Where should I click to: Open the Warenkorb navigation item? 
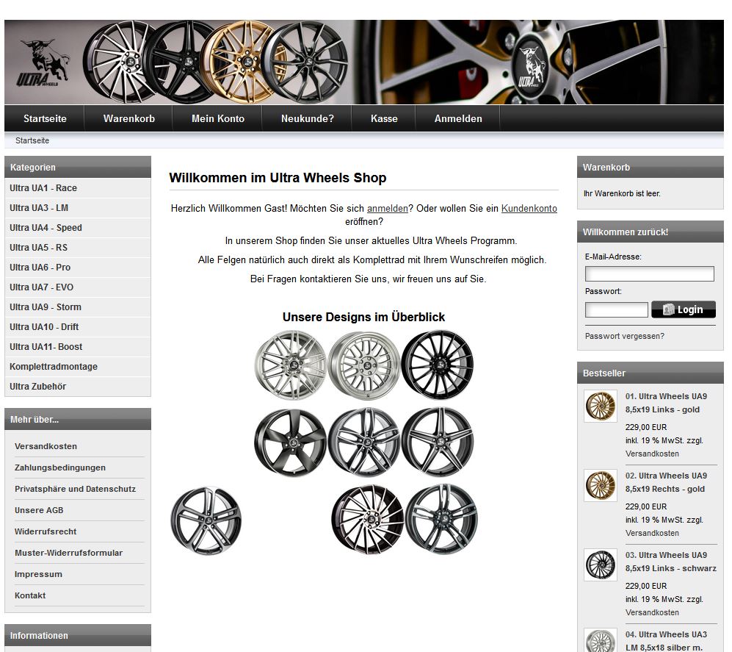point(128,119)
